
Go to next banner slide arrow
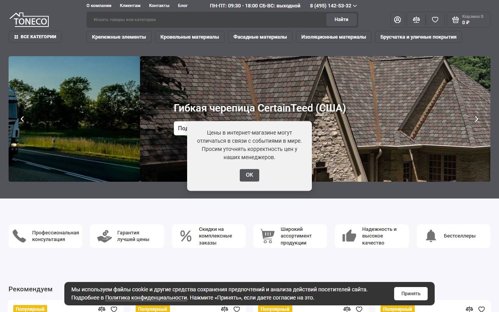[476, 119]
